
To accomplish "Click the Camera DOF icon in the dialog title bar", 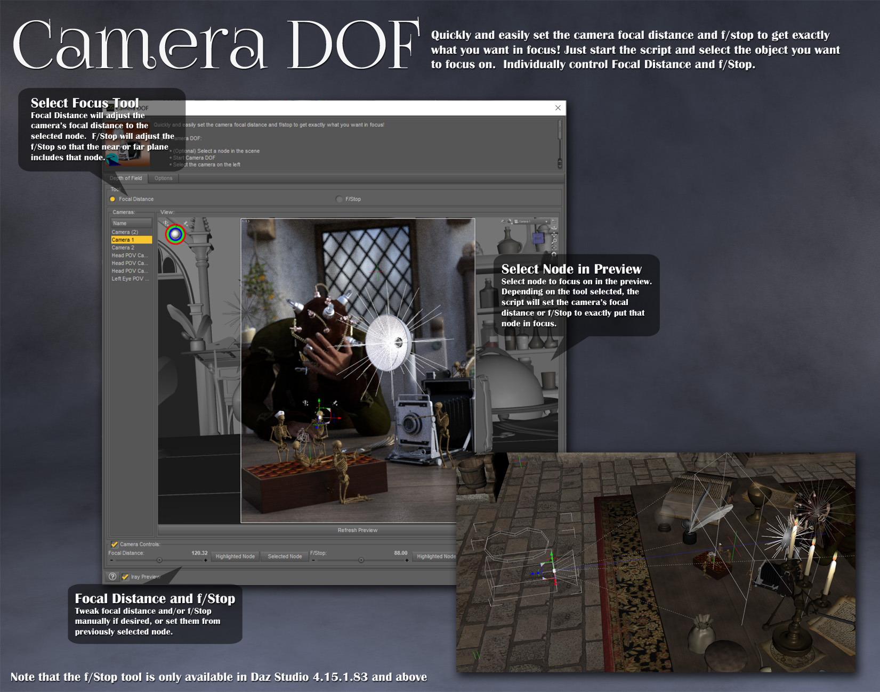I will 110,107.
